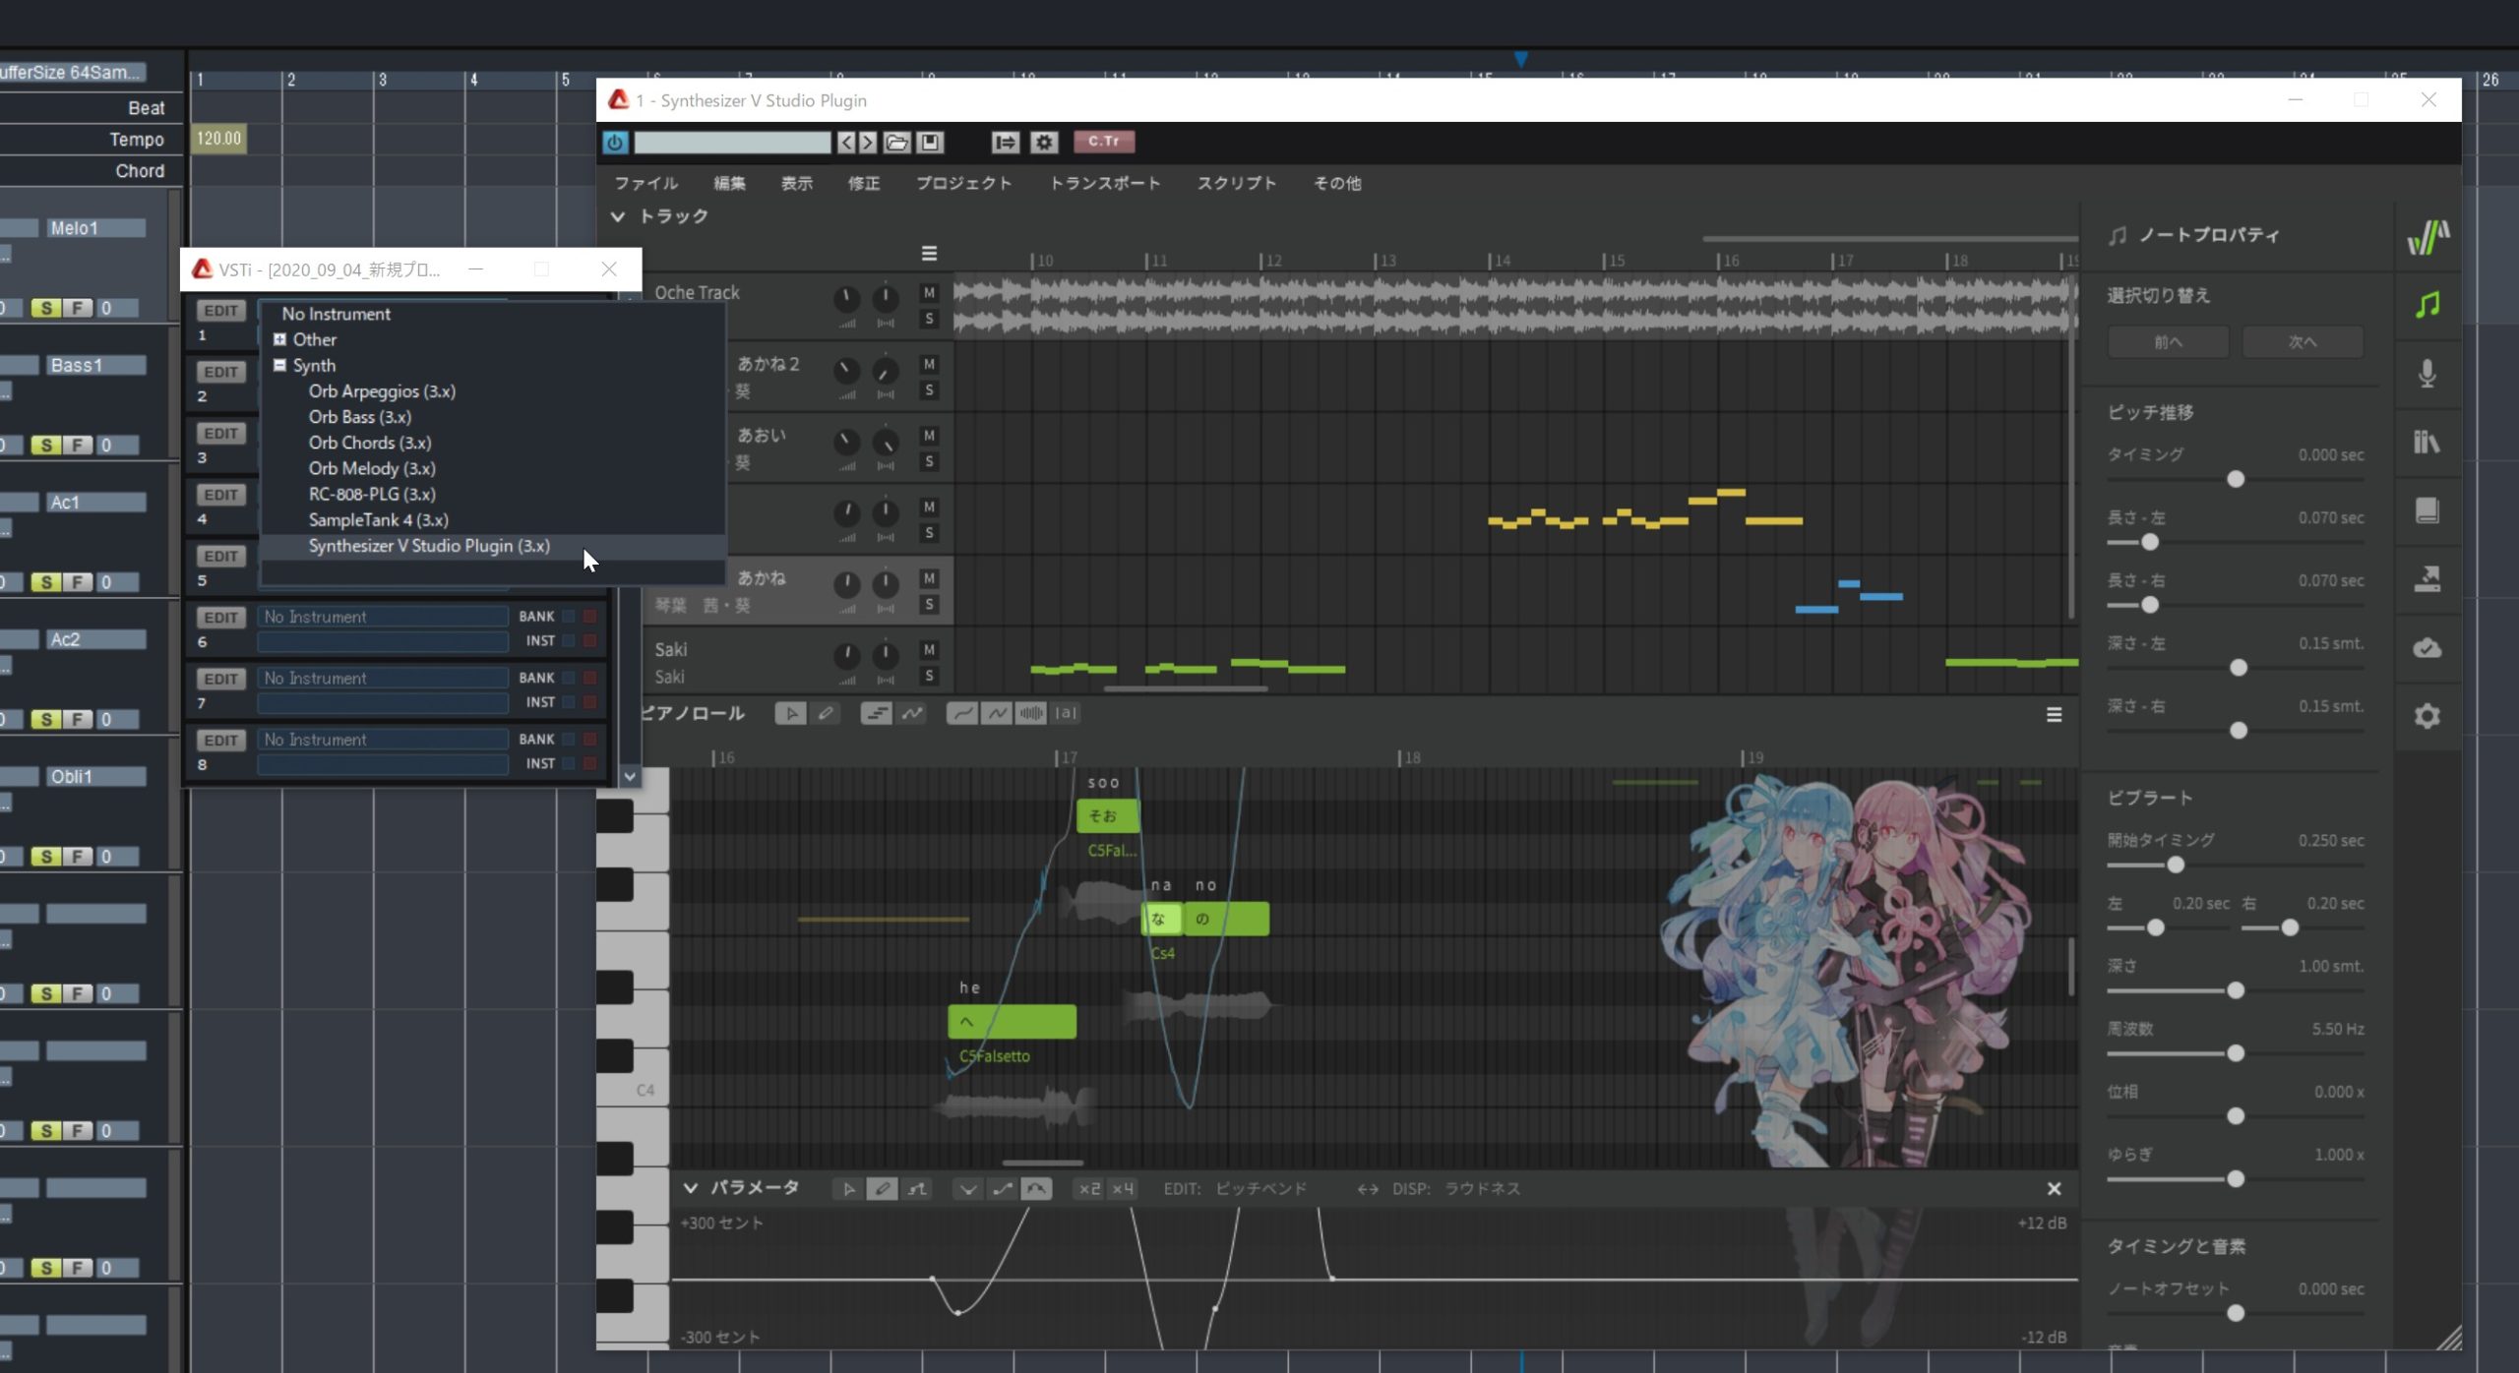
Task: Open Synthesizer V settings gear panel
Action: coord(2427,716)
